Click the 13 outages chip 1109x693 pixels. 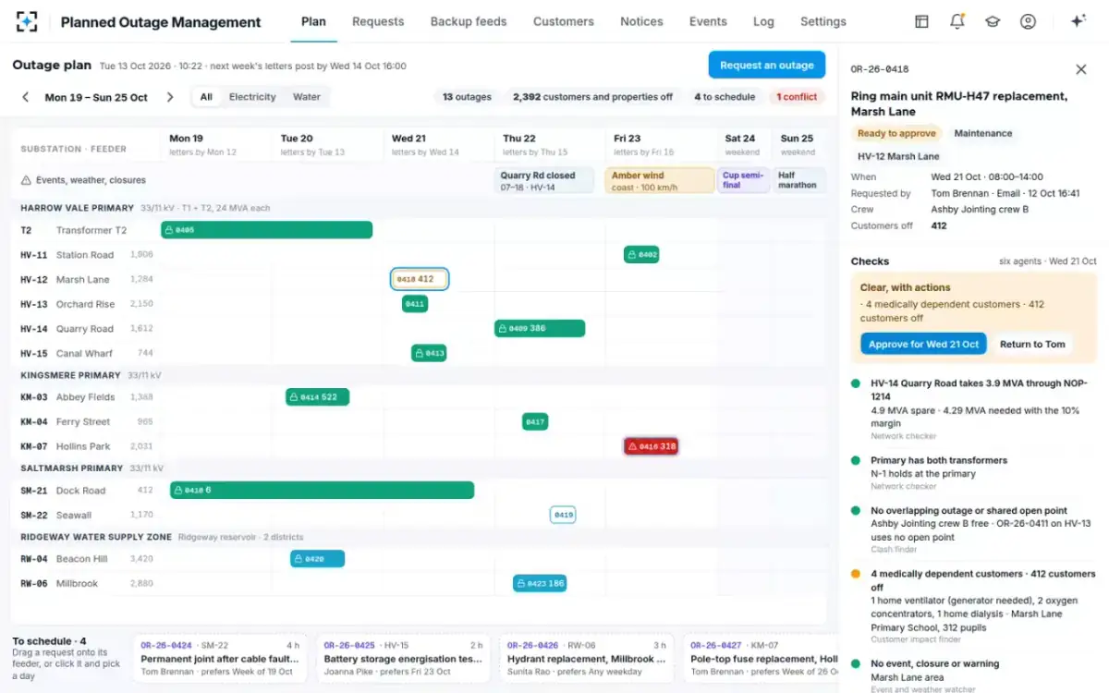click(467, 97)
